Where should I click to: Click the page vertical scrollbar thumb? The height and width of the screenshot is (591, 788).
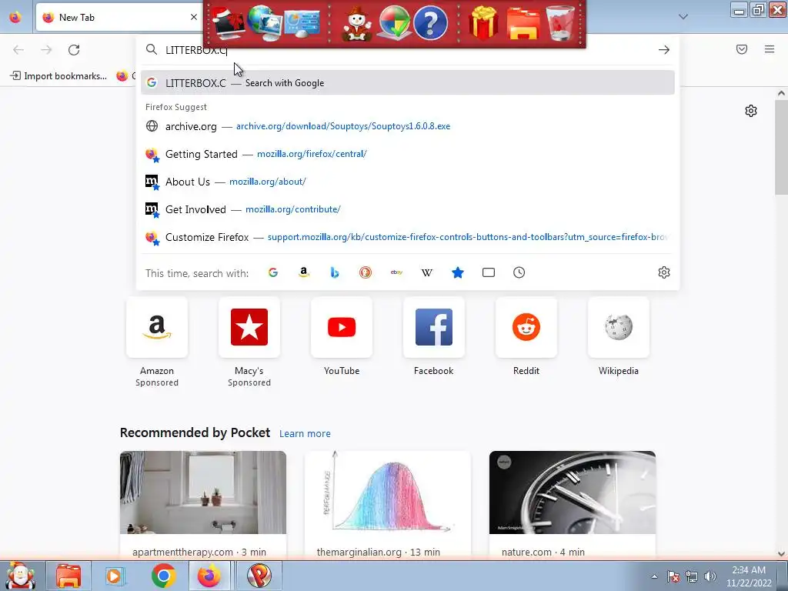781,148
